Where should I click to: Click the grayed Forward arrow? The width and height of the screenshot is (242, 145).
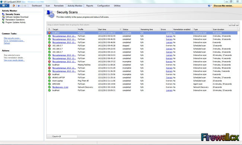(25, 6)
